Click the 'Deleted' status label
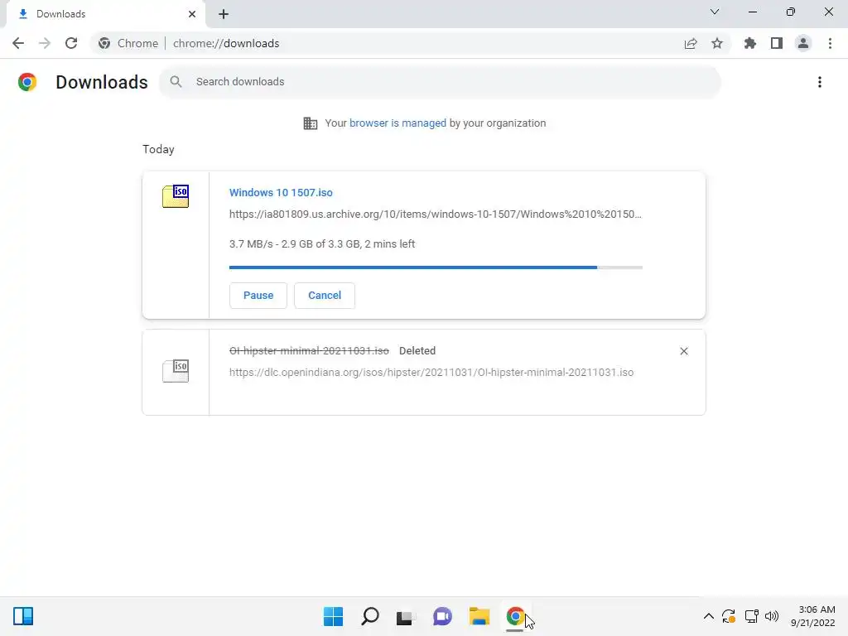Image resolution: width=848 pixels, height=636 pixels. click(417, 351)
